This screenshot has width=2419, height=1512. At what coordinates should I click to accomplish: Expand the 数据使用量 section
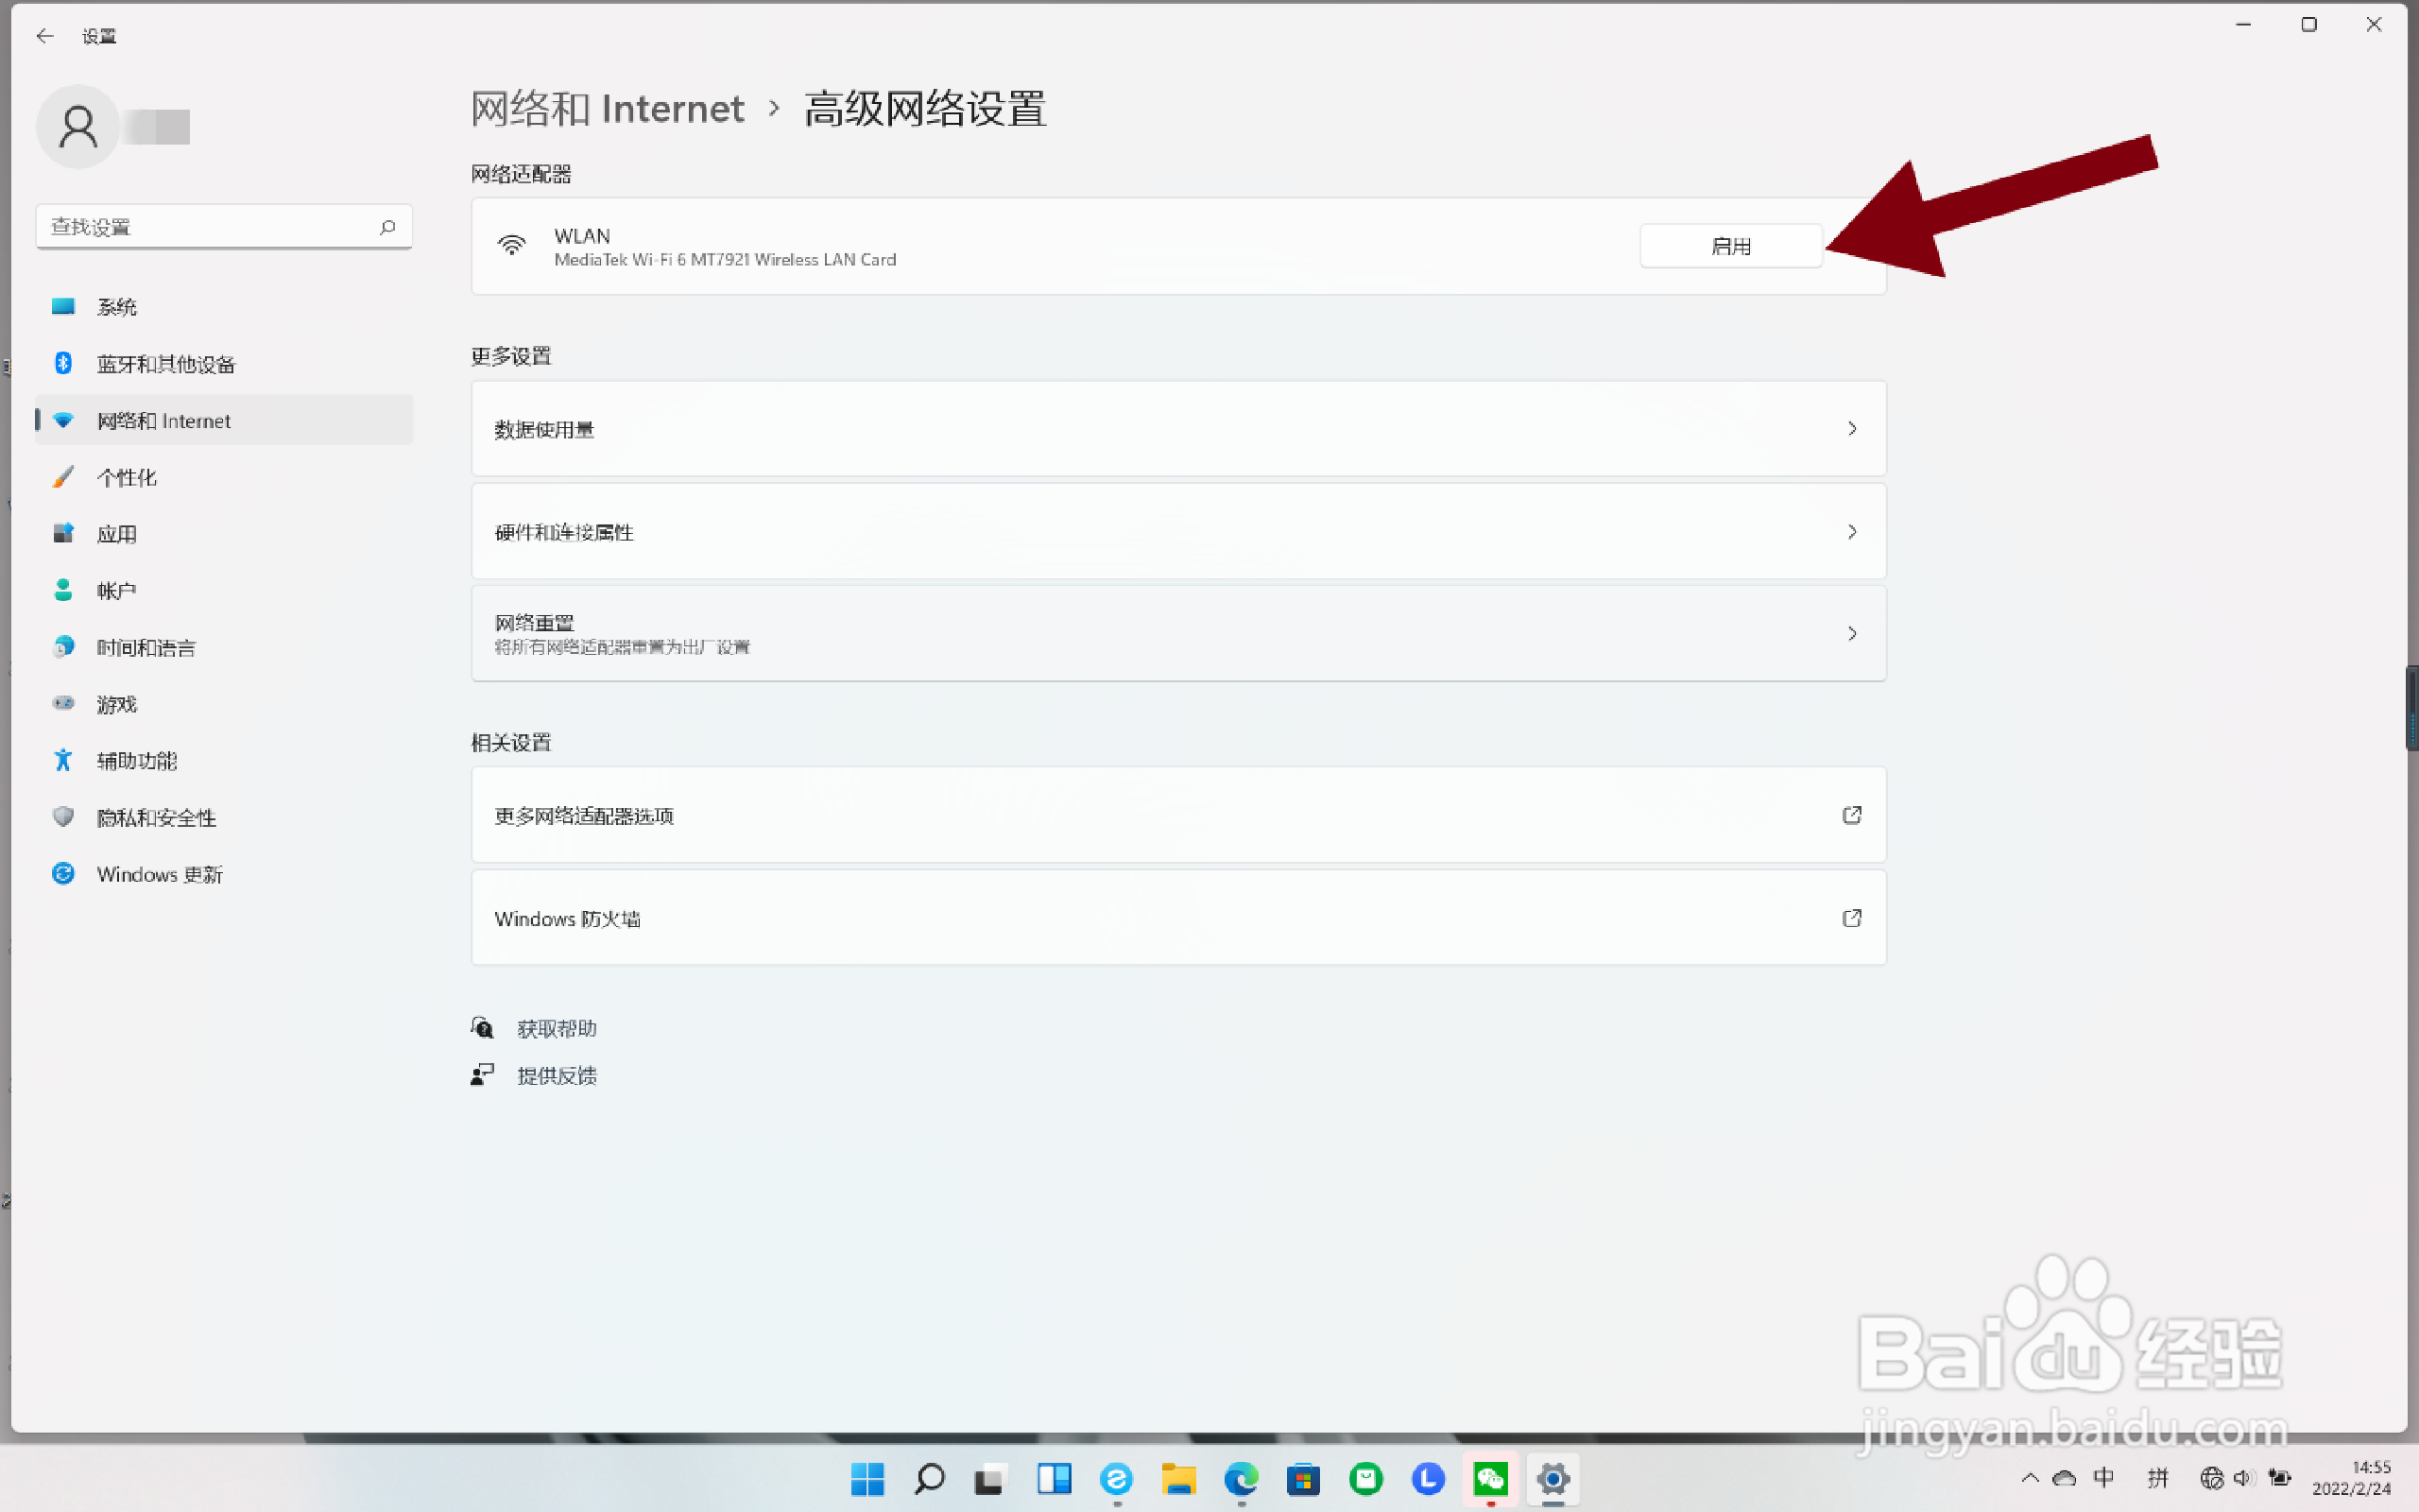[1177, 428]
